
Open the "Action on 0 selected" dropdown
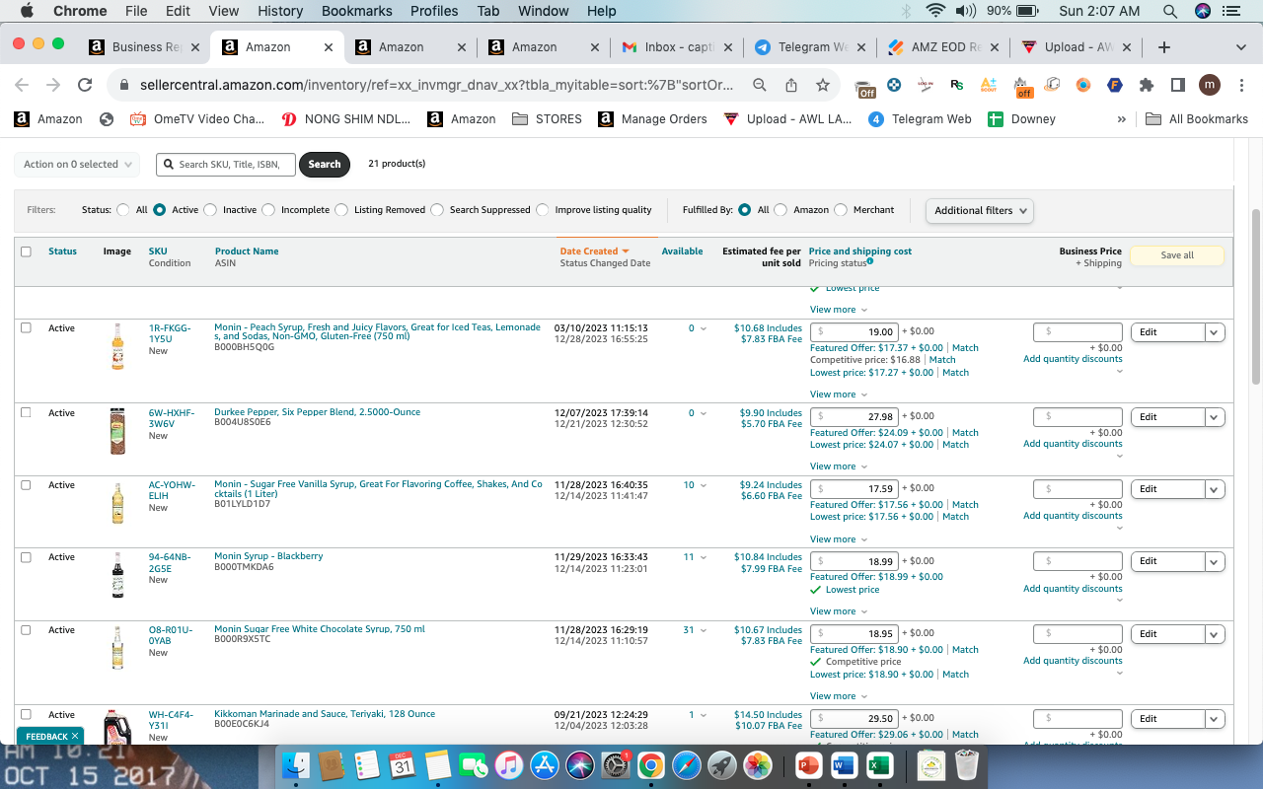pyautogui.click(x=77, y=165)
